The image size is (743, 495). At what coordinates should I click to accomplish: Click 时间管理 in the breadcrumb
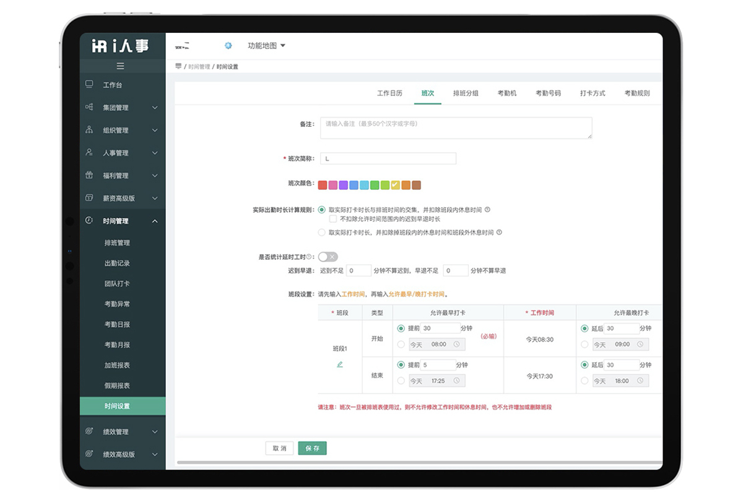click(199, 67)
